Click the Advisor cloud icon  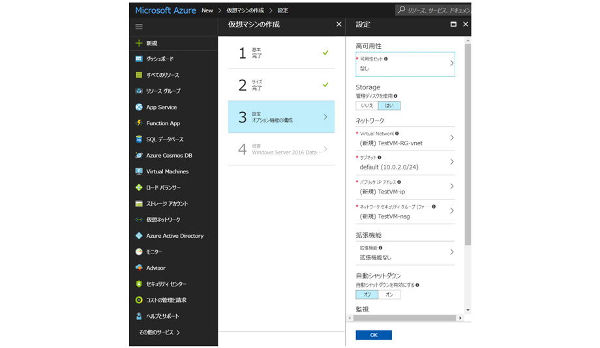(139, 268)
